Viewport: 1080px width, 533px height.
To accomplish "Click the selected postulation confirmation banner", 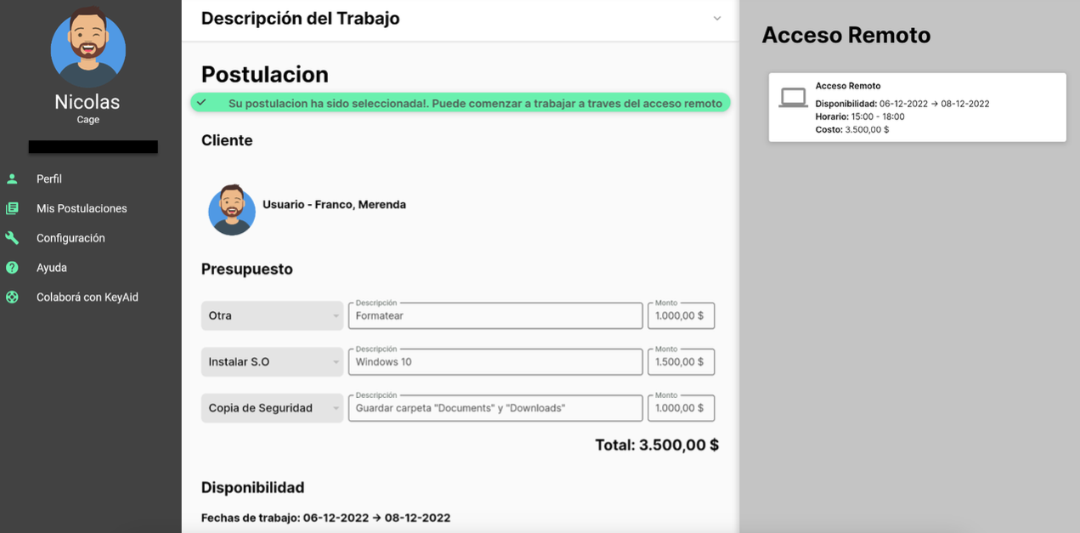I will [461, 103].
